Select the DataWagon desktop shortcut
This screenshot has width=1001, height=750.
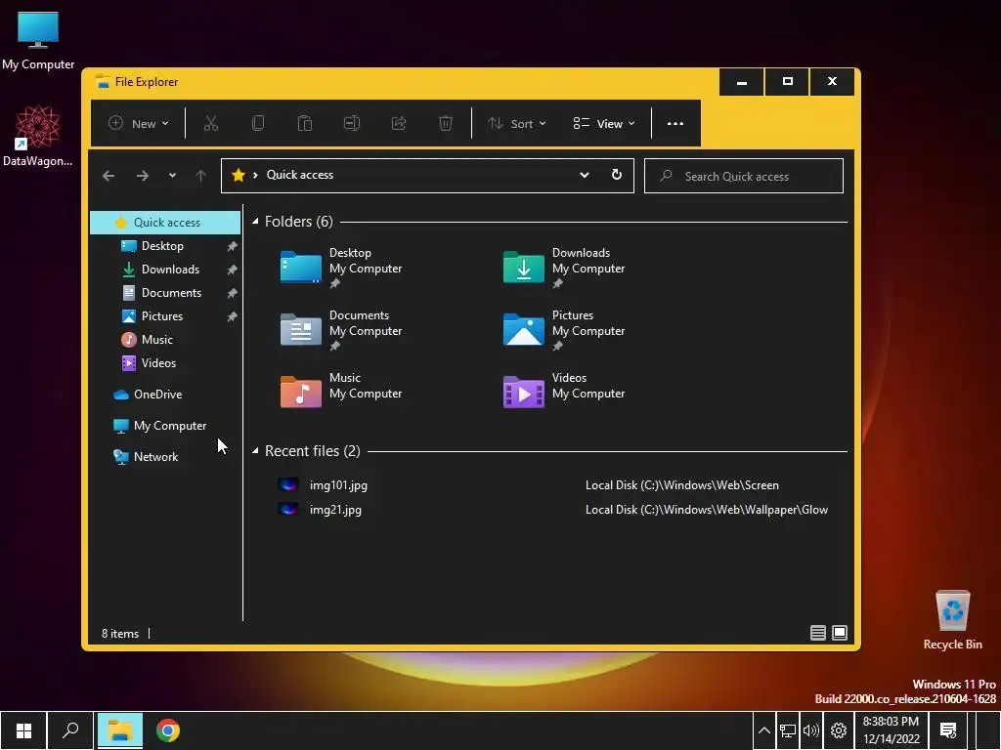pyautogui.click(x=38, y=137)
